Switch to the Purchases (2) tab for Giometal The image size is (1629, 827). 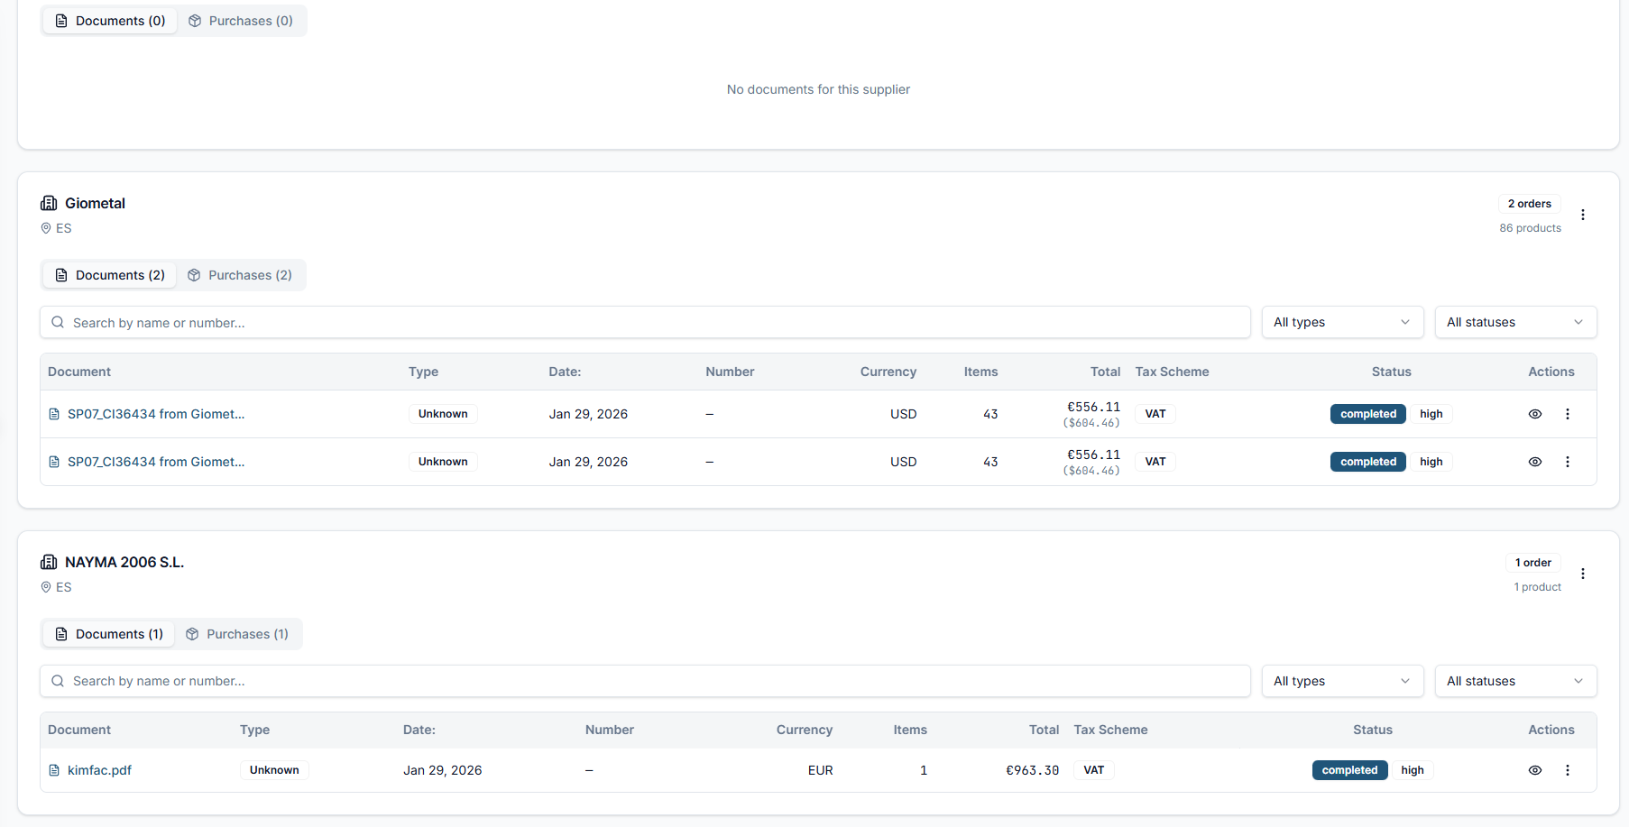point(241,274)
